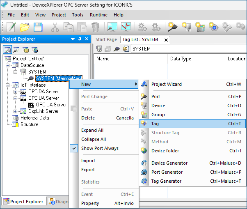The width and height of the screenshot is (247, 209).
Task: Expand the DxpLink Server node
Action: point(15,111)
